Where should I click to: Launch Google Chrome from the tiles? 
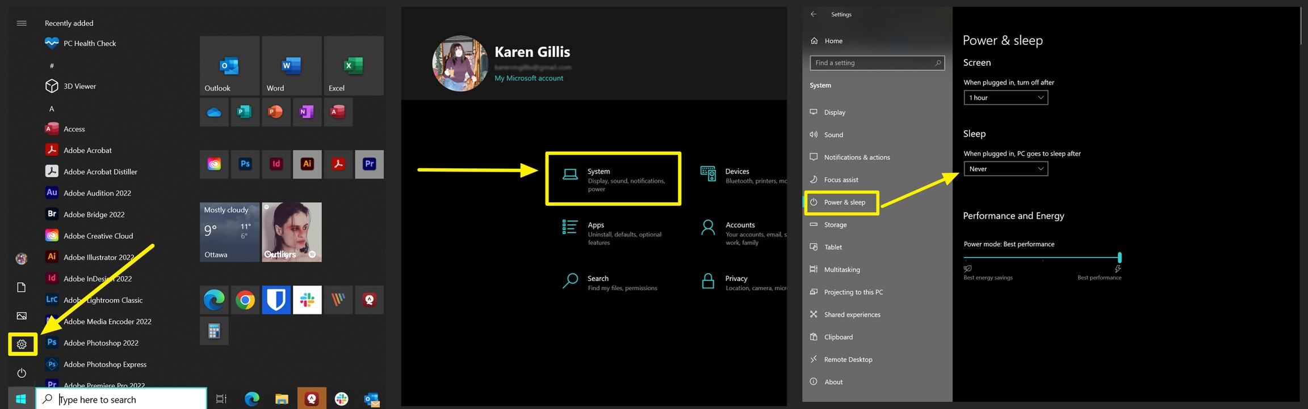tap(245, 300)
